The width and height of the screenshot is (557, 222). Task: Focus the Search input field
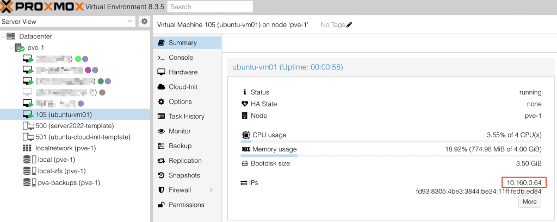[210, 7]
